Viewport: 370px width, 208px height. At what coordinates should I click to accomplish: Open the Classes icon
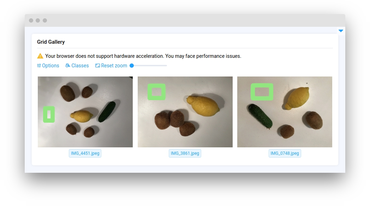pyautogui.click(x=68, y=66)
